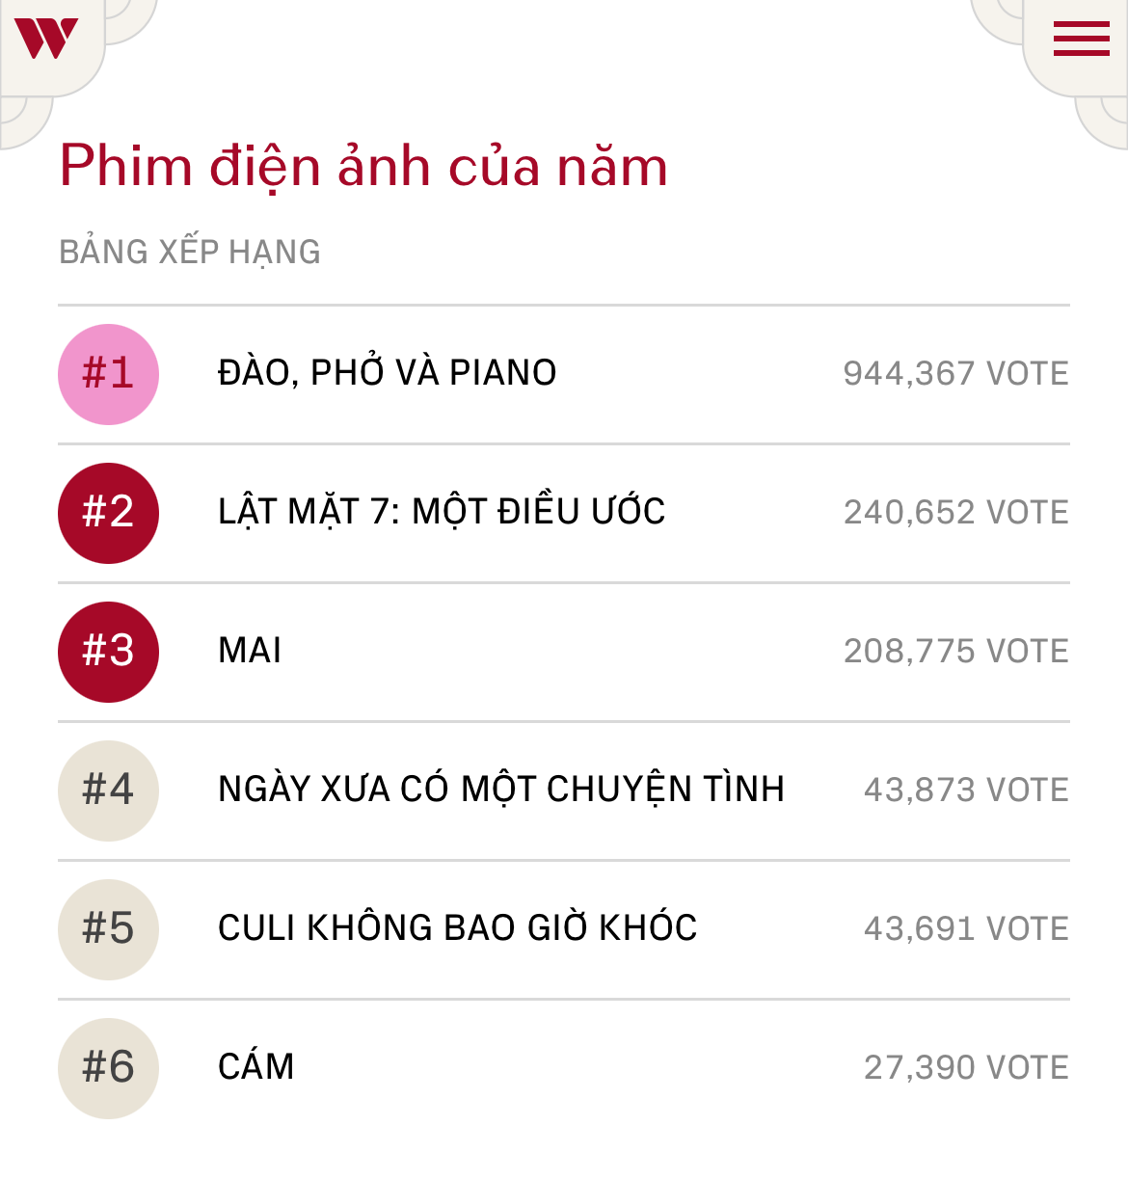Click the beige #6 rank badge

(108, 1068)
